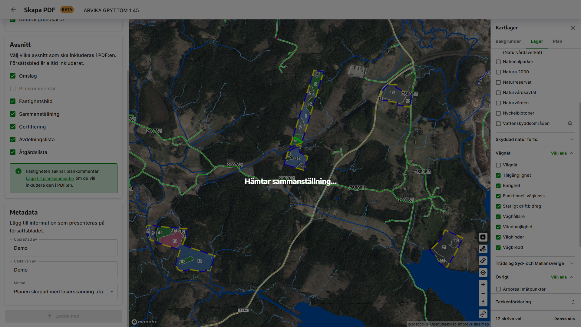
Task: Disable the Vägbredd layer
Action: click(498, 248)
